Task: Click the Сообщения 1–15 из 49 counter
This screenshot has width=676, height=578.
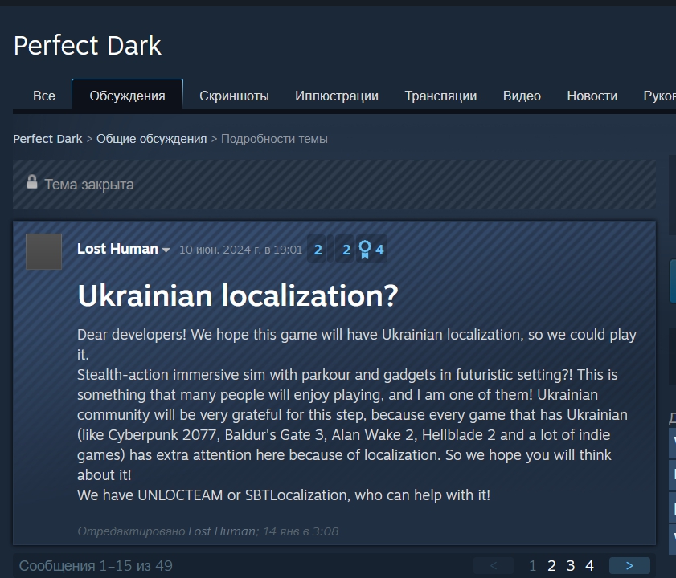Action: [x=96, y=565]
